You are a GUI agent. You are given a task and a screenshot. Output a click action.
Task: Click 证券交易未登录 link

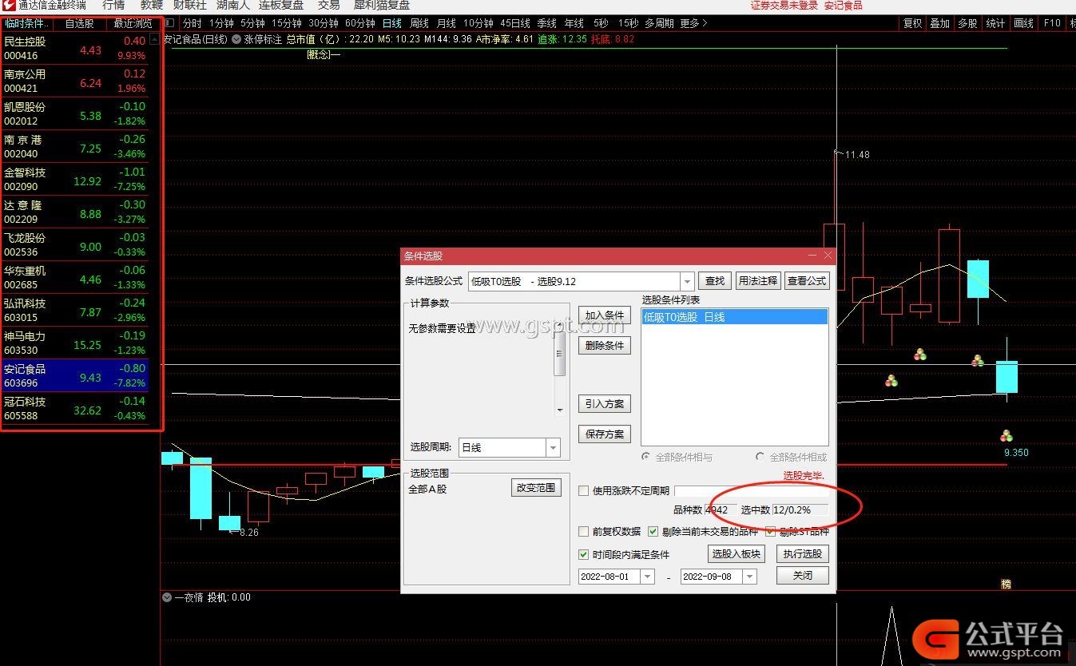click(784, 5)
